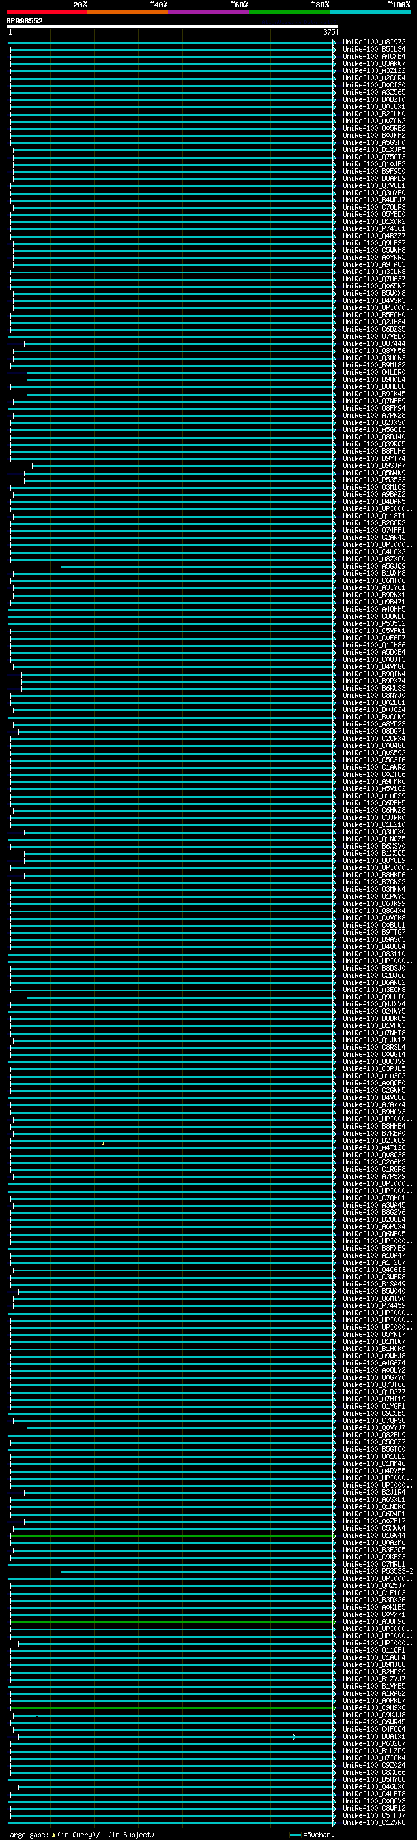417x1840 pixels.
Task: Select hit UniRef100_O87444
Action: pos(373,344)
